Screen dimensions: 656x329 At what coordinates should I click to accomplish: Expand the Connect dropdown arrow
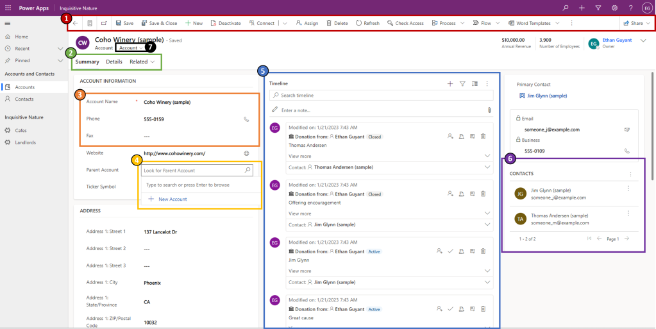(x=285, y=23)
